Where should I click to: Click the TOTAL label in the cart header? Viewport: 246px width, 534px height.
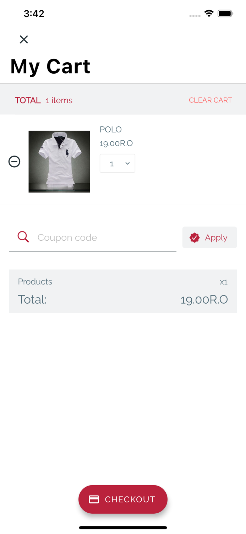pos(28,100)
